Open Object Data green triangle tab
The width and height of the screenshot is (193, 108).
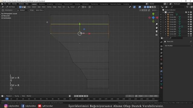click(x=161, y=84)
